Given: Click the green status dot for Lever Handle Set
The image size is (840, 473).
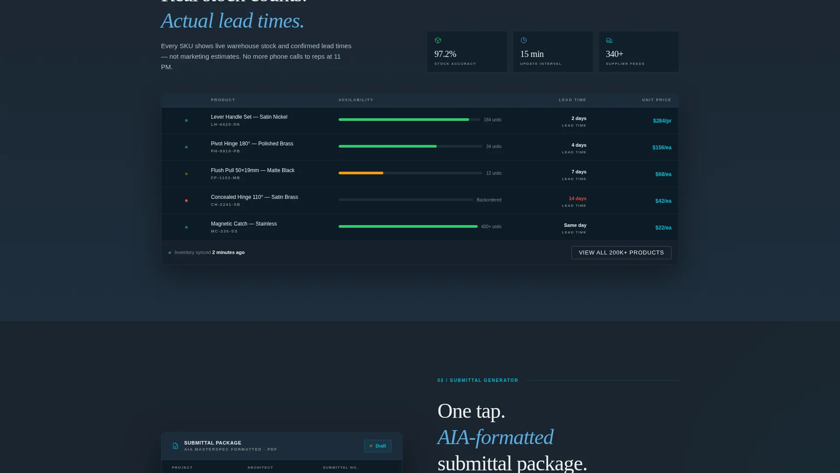Looking at the screenshot, I should (x=186, y=120).
